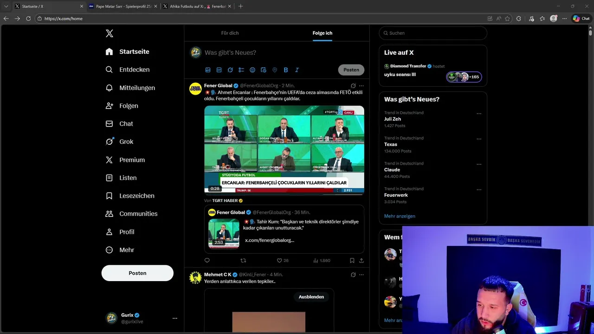Switch to Afrika Futbolu browser tab
The width and height of the screenshot is (594, 334).
(x=197, y=6)
